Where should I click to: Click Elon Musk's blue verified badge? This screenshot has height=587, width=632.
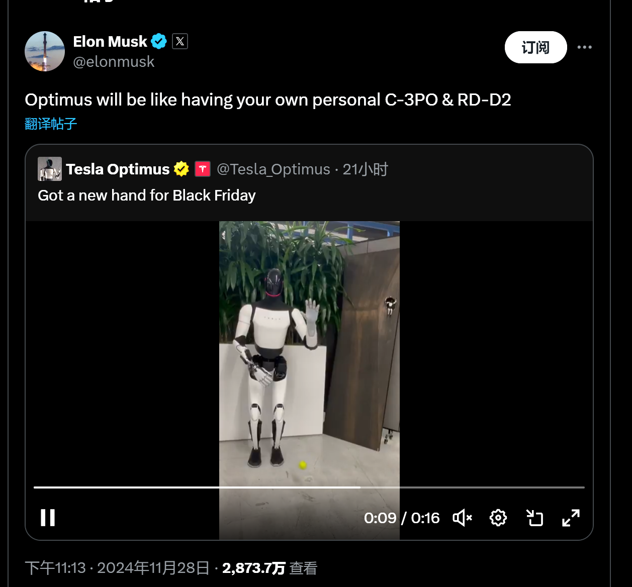point(159,41)
